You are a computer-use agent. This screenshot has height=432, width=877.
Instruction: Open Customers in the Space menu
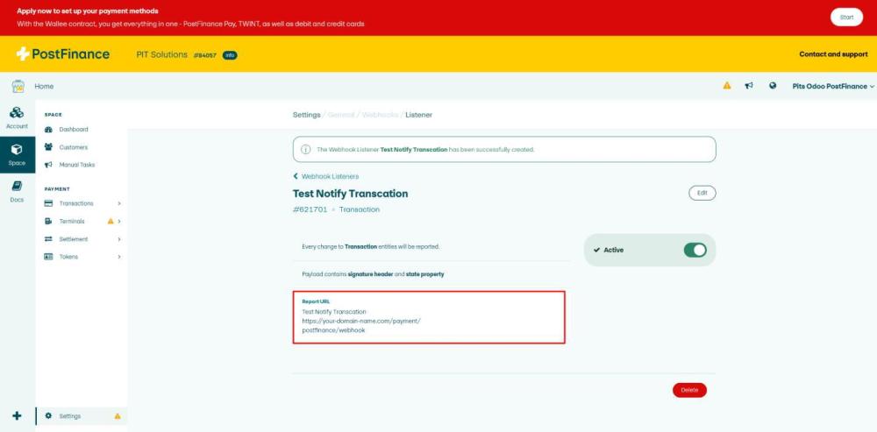[x=74, y=147]
